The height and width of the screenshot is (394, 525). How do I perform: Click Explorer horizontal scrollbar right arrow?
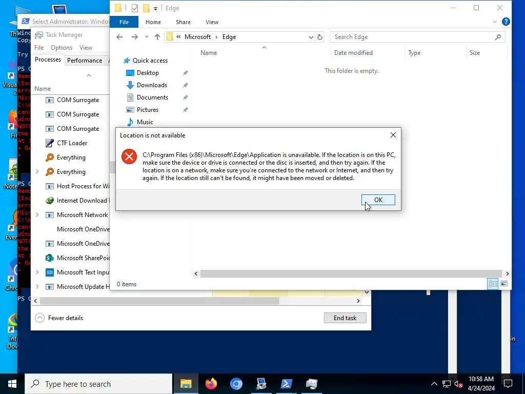point(507,274)
